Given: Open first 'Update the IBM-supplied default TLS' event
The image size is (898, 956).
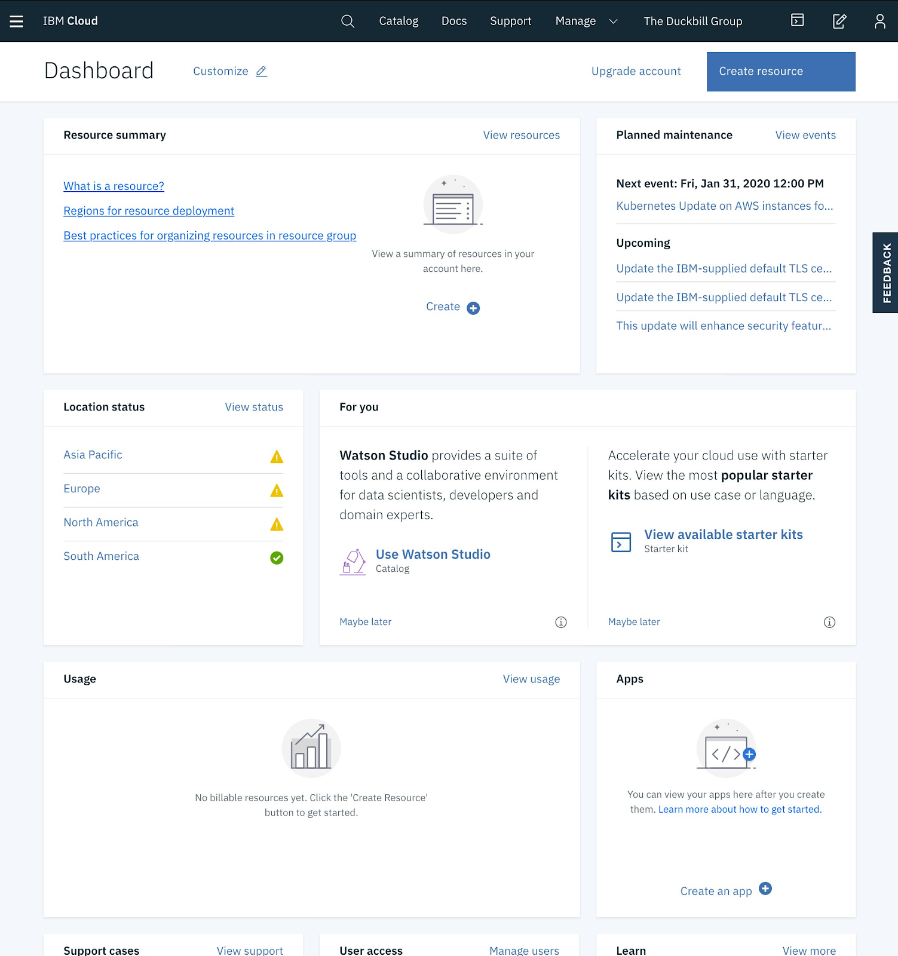Looking at the screenshot, I should coord(724,269).
